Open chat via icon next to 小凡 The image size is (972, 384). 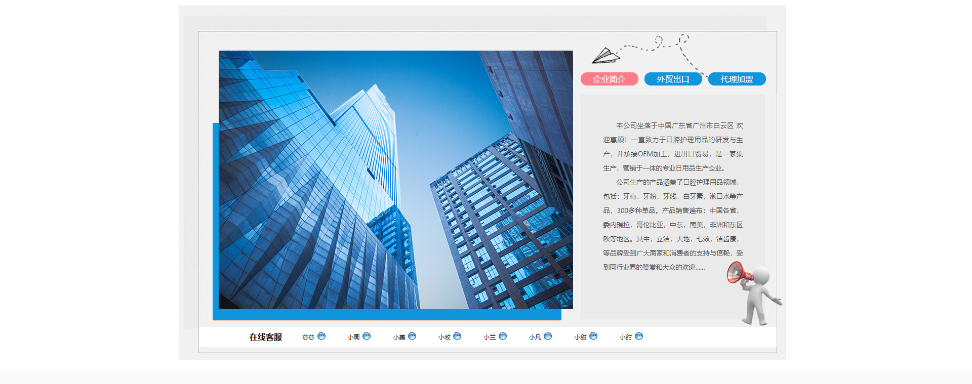click(548, 336)
